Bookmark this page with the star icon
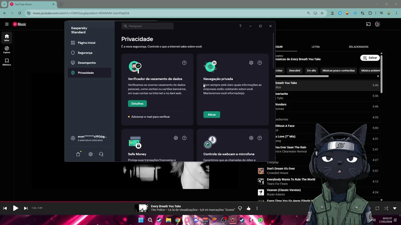The image size is (401, 225). 322,13
